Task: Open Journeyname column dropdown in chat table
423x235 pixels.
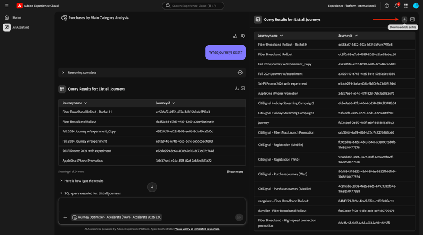Action: coord(86,103)
